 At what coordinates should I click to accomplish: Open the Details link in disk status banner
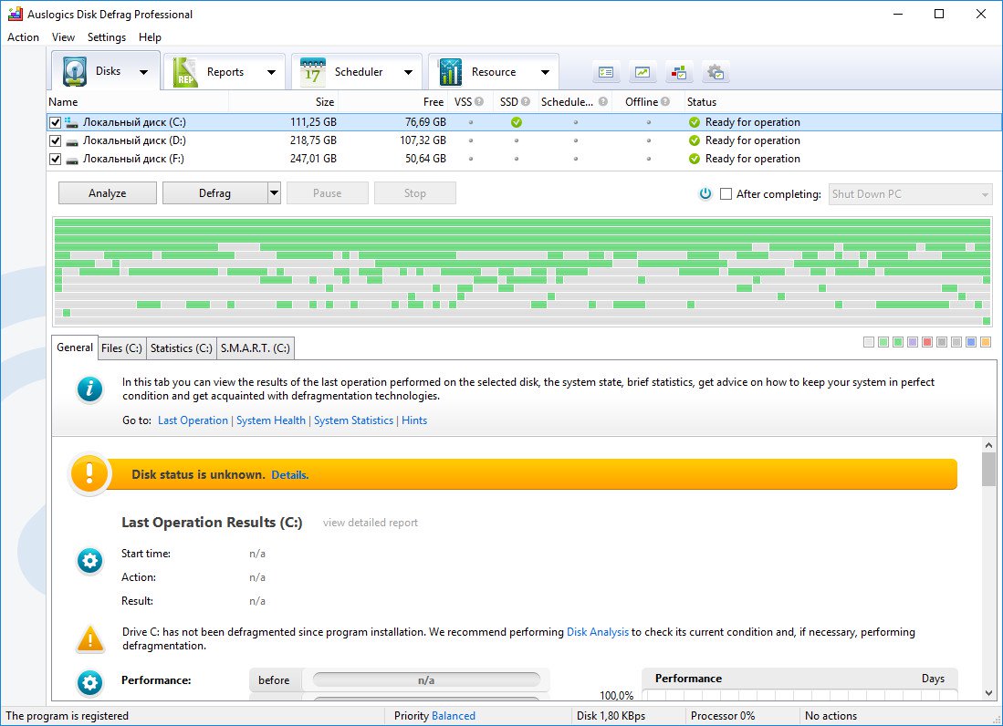(290, 475)
